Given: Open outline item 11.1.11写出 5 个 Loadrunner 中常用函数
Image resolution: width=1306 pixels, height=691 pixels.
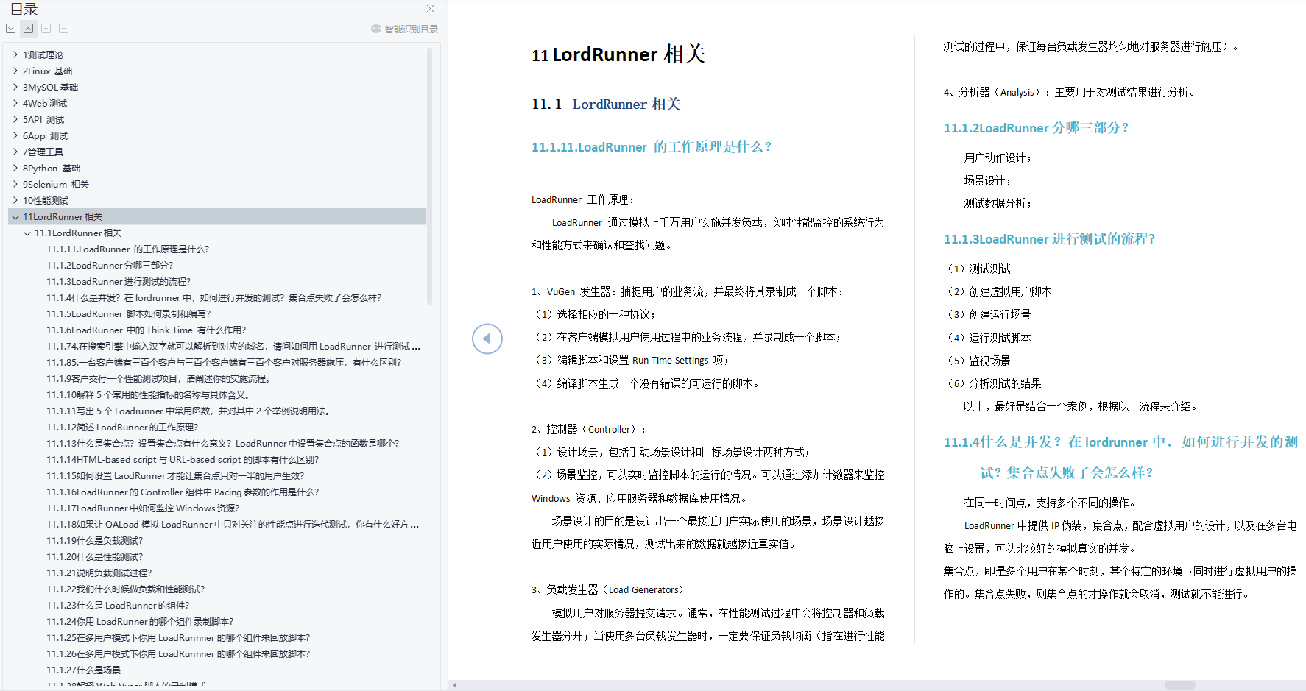Looking at the screenshot, I should point(188,411).
